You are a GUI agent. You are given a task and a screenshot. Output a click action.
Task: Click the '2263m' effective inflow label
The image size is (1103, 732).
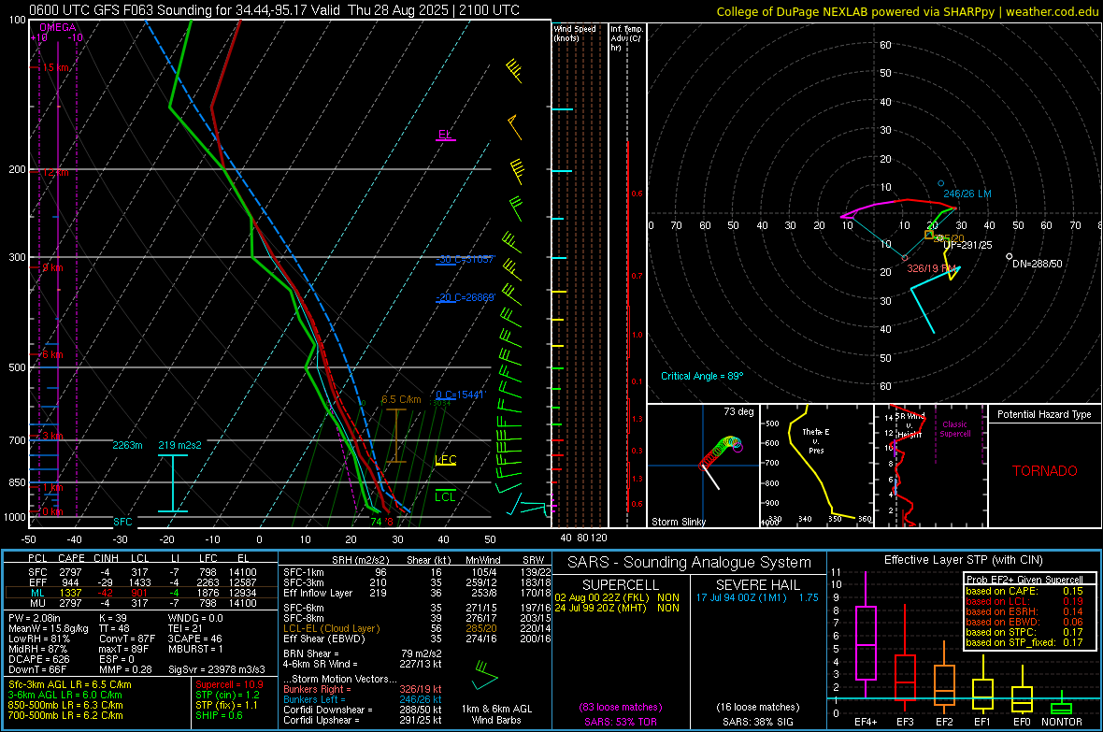pos(127,445)
